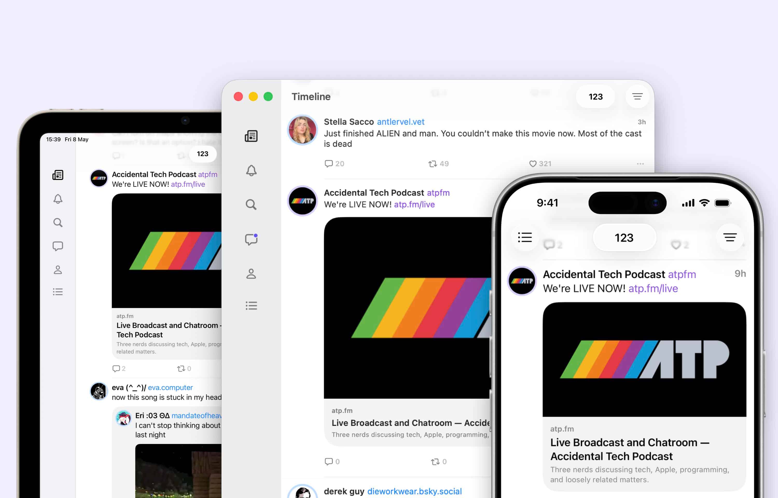Open atpfm handle in Mac window
The height and width of the screenshot is (498, 778).
pos(438,193)
